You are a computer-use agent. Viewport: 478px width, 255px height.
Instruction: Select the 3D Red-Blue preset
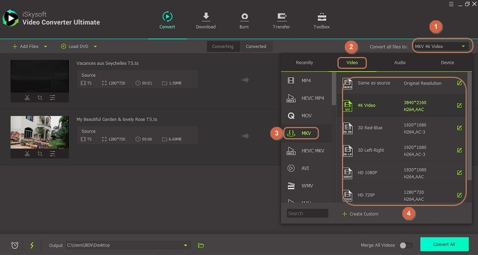(402, 128)
